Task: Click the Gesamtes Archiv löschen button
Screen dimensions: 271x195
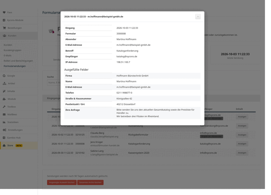Action: pyautogui.click(x=90, y=182)
